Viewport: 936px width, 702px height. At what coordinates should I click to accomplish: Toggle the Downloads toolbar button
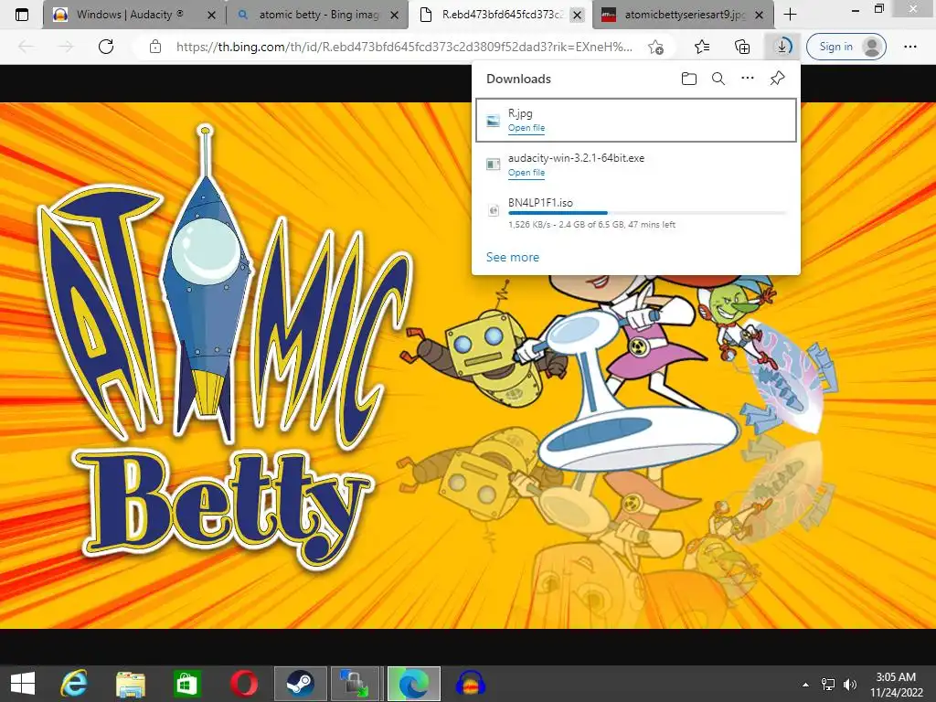782,47
